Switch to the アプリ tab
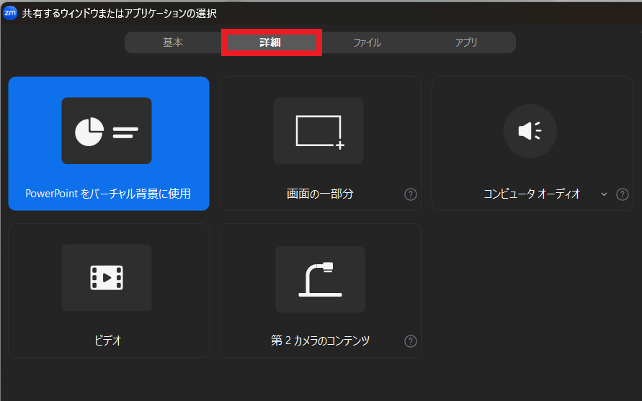This screenshot has height=401, width=642. pyautogui.click(x=466, y=42)
